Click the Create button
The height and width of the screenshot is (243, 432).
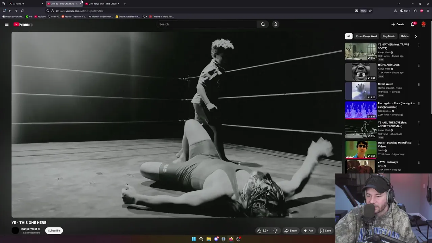click(x=398, y=24)
